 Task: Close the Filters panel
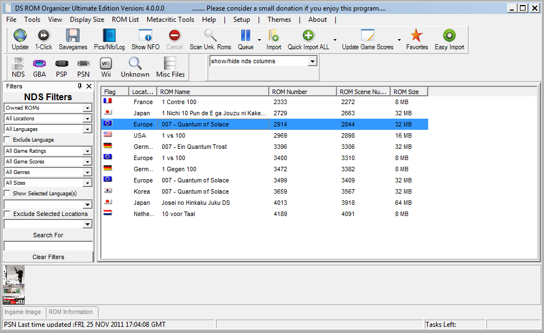pyautogui.click(x=89, y=86)
